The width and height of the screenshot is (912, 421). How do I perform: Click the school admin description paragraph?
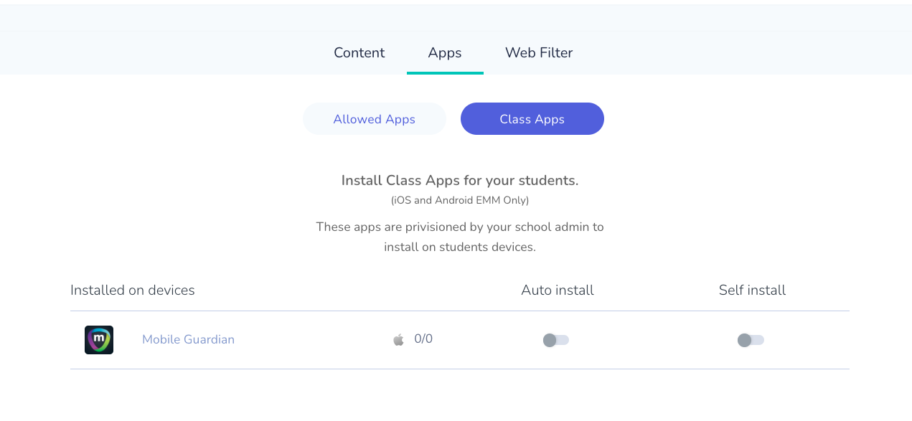point(460,237)
